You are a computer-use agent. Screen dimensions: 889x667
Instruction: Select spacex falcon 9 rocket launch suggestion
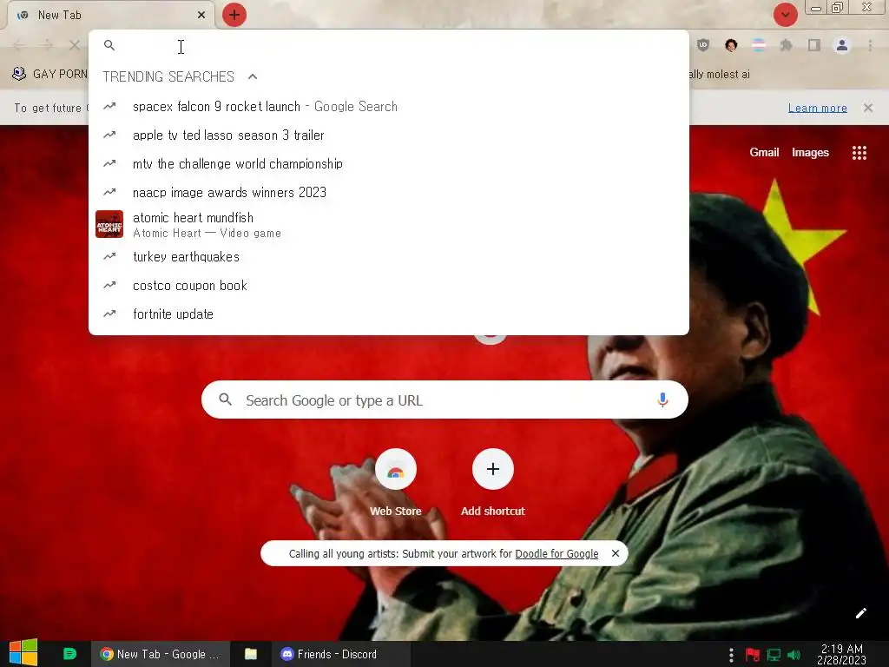(x=389, y=107)
